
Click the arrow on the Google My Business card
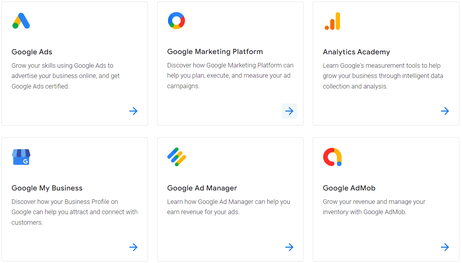coord(134,247)
